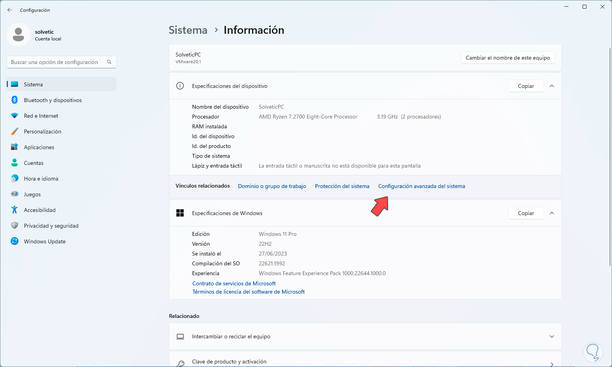Click the Windows Update sync icon
The image size is (612, 367).
click(x=15, y=241)
